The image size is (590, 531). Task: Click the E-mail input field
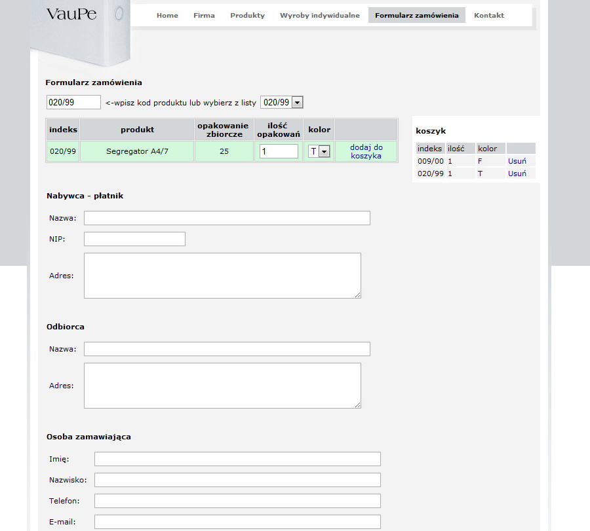237,522
